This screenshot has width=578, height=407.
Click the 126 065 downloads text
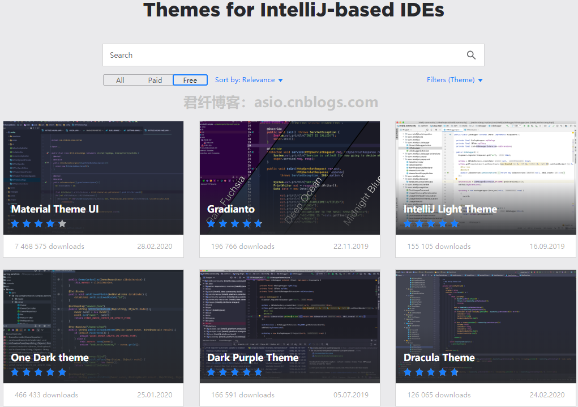439,395
